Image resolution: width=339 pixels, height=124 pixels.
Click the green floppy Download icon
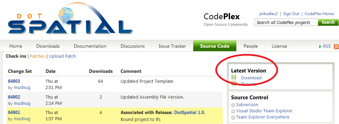[234, 77]
